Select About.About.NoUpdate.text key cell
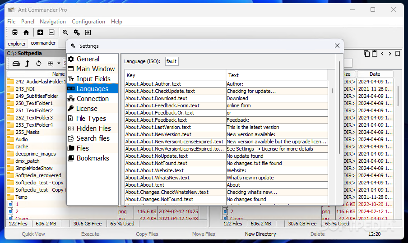 click(176, 156)
